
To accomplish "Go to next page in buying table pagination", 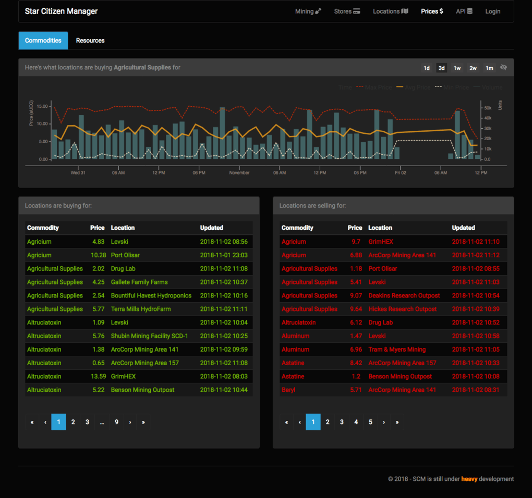I will [130, 422].
